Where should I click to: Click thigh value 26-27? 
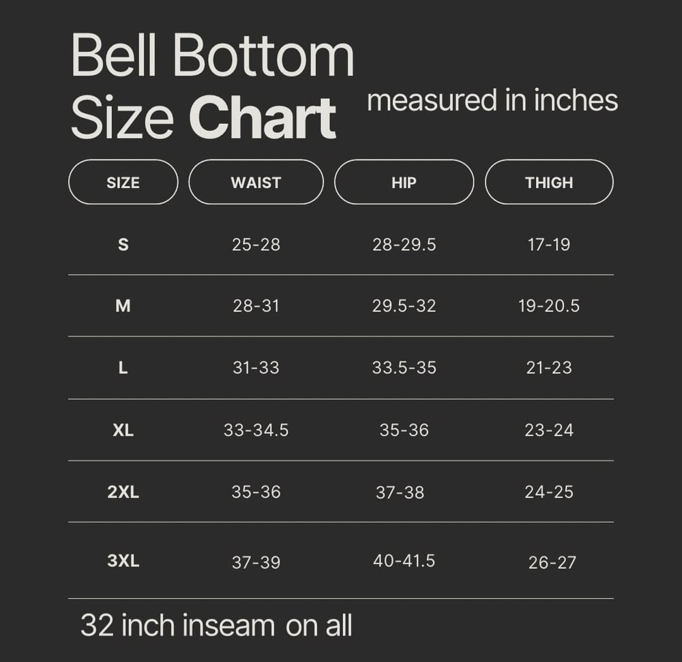click(552, 562)
